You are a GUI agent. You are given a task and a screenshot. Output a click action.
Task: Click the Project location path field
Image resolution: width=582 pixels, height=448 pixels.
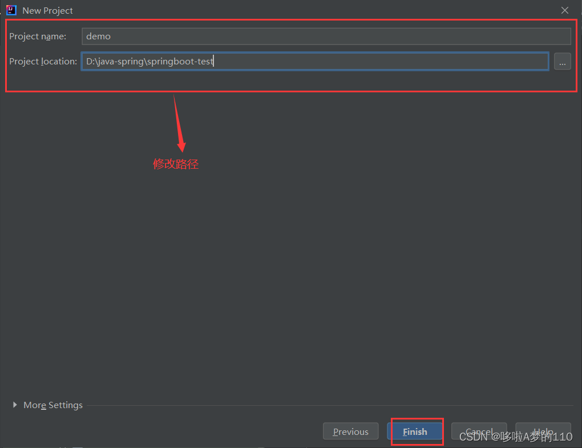coord(315,61)
